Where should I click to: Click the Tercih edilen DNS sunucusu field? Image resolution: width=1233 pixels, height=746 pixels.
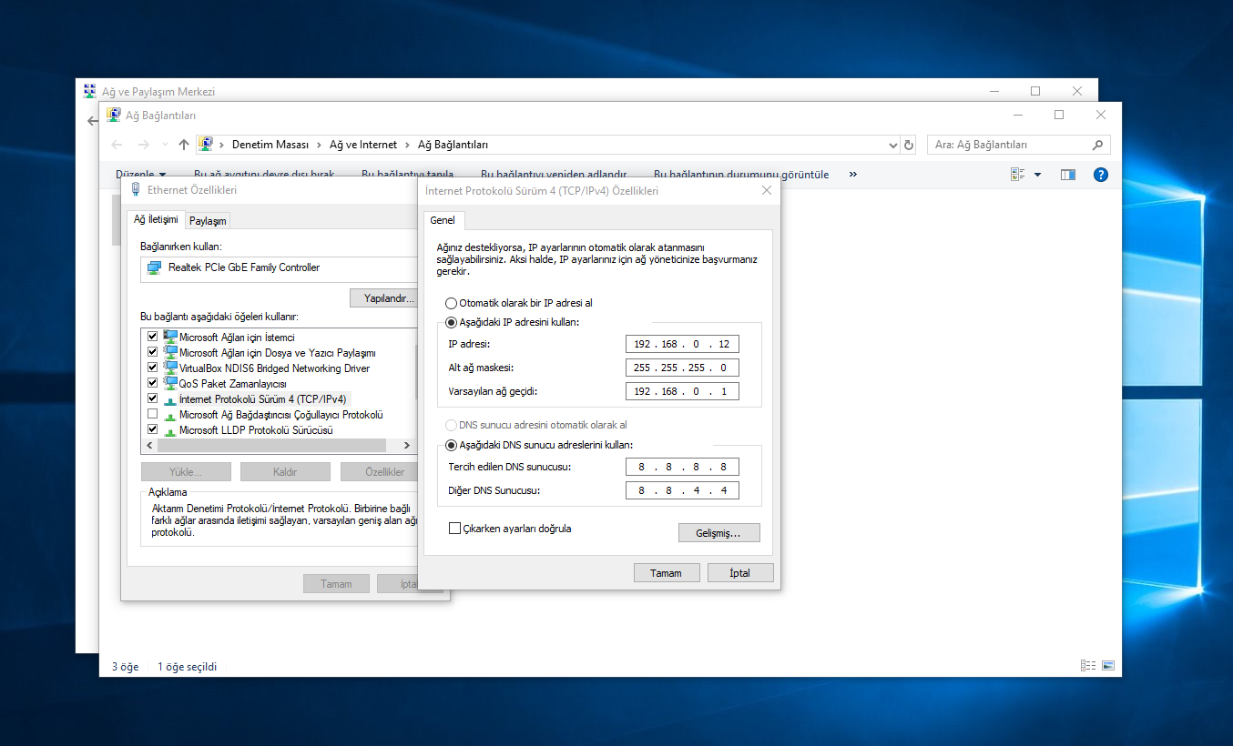(x=682, y=467)
